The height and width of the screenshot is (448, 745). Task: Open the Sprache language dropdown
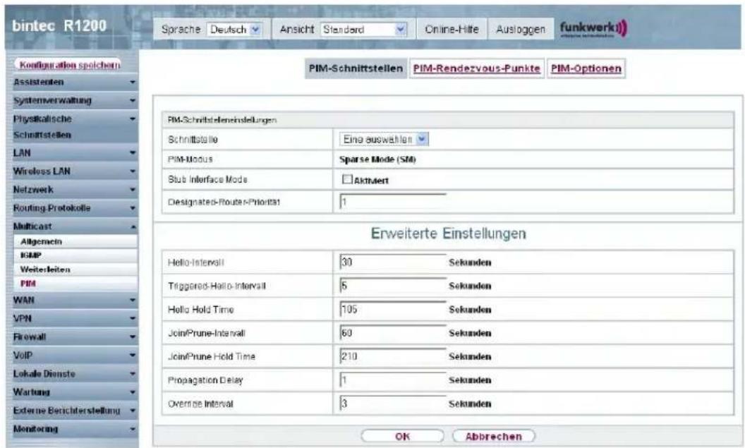click(235, 30)
